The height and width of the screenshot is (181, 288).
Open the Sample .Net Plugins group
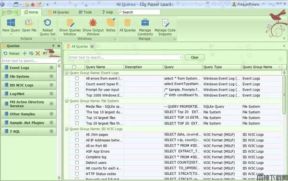click(x=29, y=123)
